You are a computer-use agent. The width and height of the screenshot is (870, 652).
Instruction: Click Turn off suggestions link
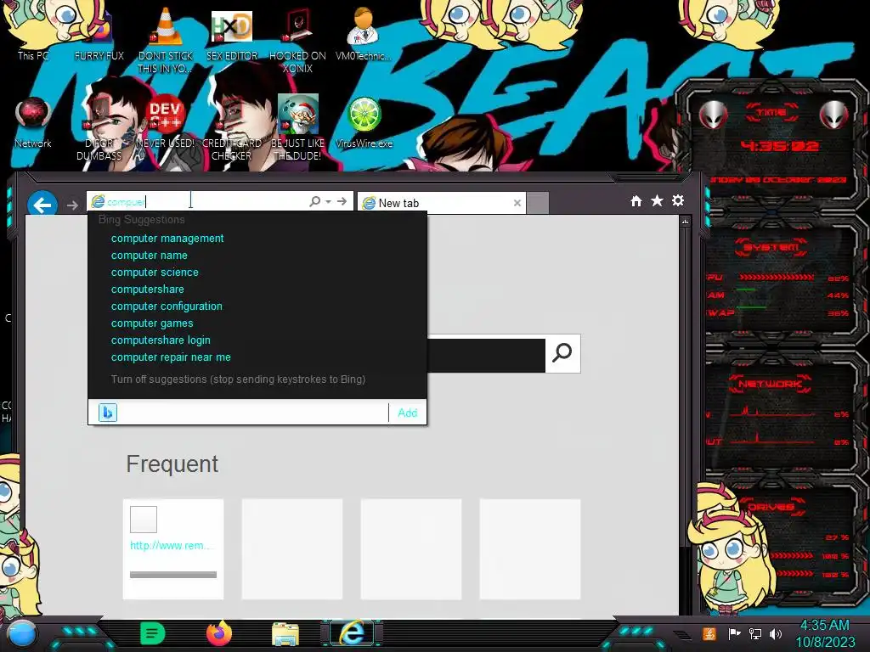tap(238, 379)
